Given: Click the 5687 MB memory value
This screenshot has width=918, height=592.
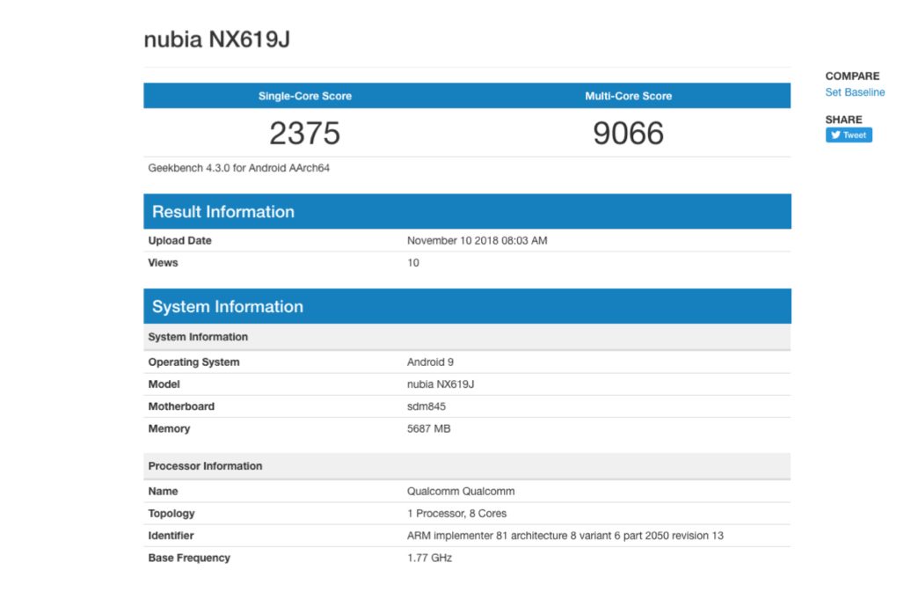Looking at the screenshot, I should 429,428.
